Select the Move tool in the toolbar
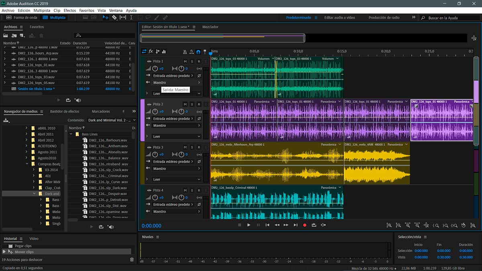Image resolution: width=482 pixels, height=271 pixels. [x=106, y=18]
